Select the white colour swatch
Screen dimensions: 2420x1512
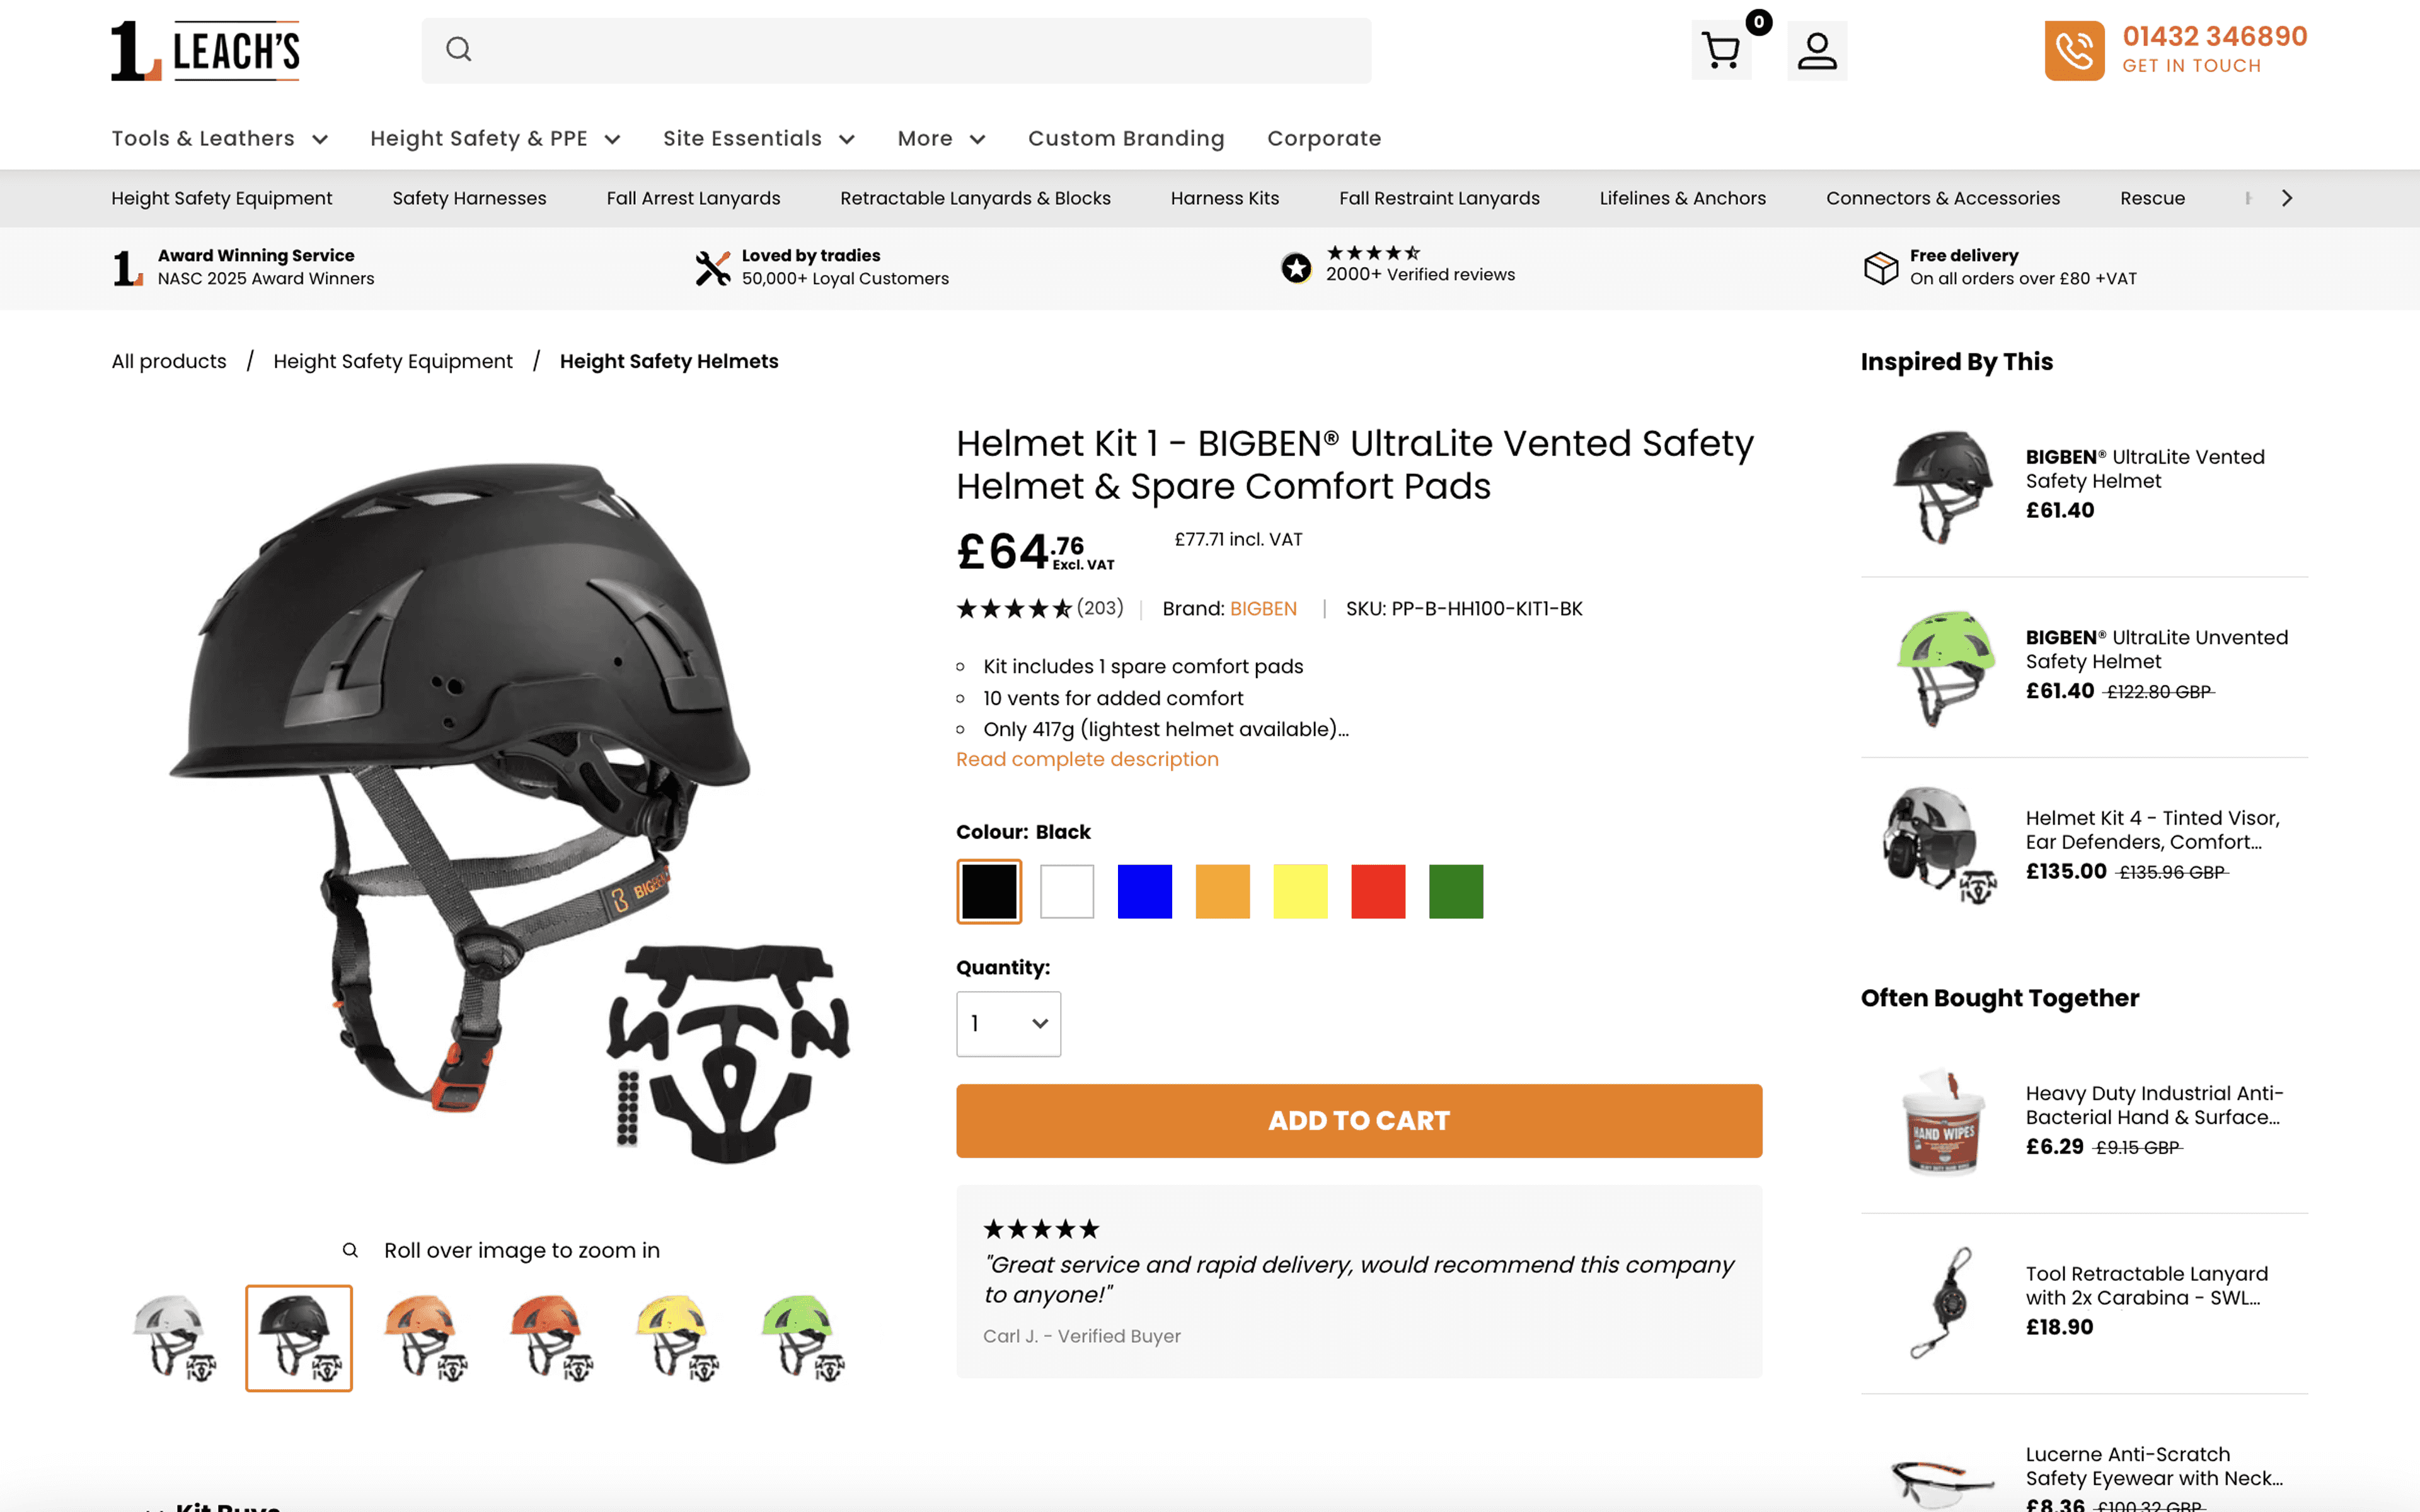(1066, 891)
